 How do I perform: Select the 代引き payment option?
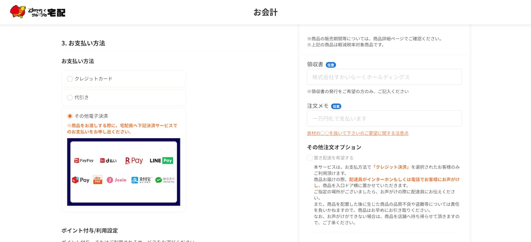coord(123,97)
